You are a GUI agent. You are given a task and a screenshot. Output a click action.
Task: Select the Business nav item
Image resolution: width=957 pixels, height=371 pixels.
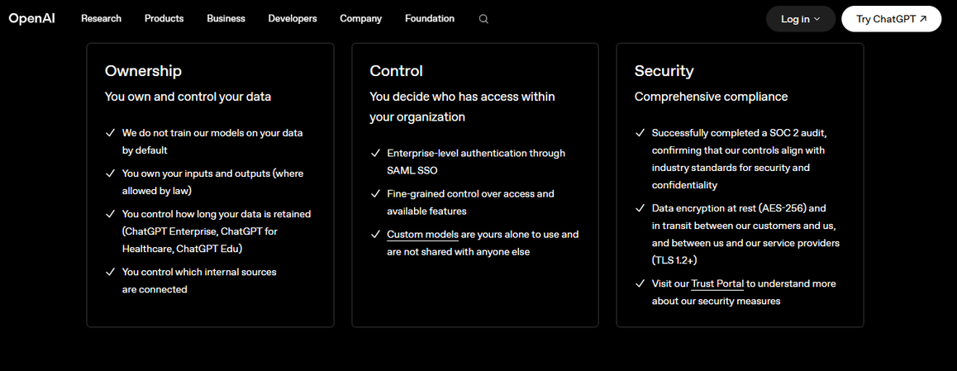pos(226,18)
